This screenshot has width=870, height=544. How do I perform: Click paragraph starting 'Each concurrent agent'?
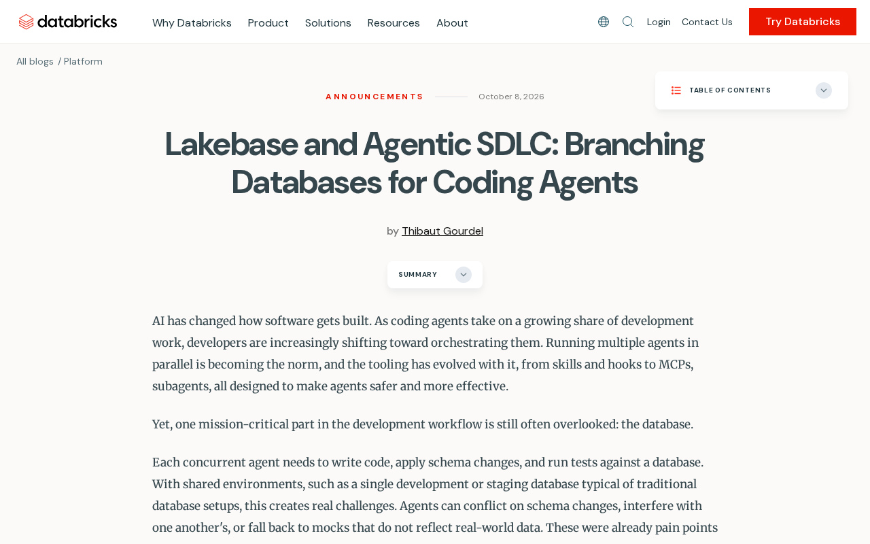[x=435, y=498]
